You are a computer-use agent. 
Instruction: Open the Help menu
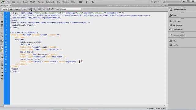pos(73,2)
